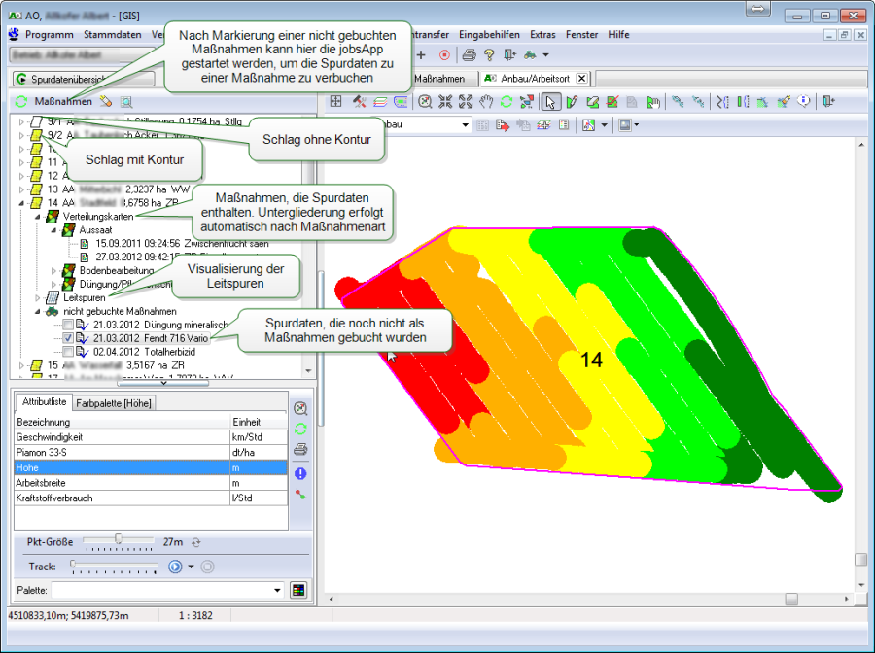Viewport: 875px width, 653px height.
Task: Check the Düngung mineralisch 21.03.2012 checkbox
Action: [68, 324]
